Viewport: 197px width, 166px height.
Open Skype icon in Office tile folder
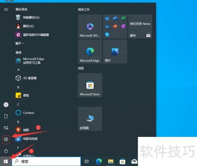107,35
